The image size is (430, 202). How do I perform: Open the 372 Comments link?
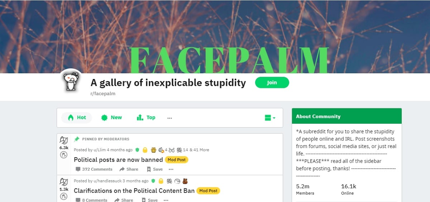94,169
